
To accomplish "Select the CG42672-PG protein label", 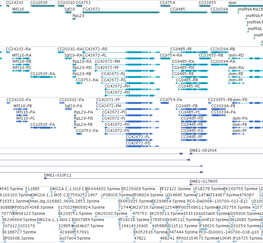I will tap(114, 112).
